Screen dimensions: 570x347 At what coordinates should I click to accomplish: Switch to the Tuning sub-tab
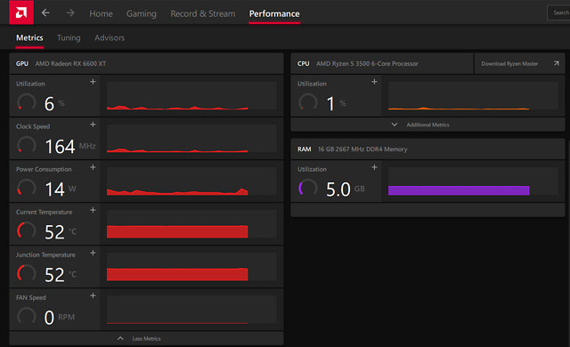(69, 37)
